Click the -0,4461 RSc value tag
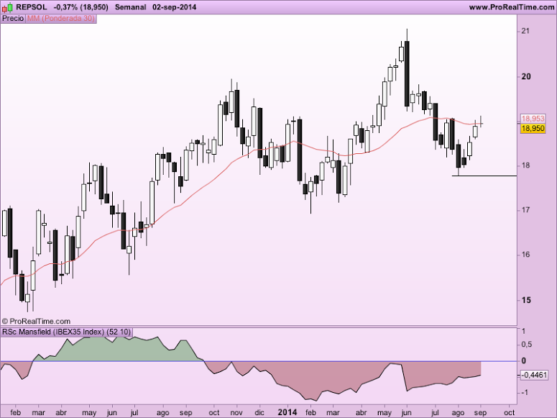 pyautogui.click(x=534, y=375)
